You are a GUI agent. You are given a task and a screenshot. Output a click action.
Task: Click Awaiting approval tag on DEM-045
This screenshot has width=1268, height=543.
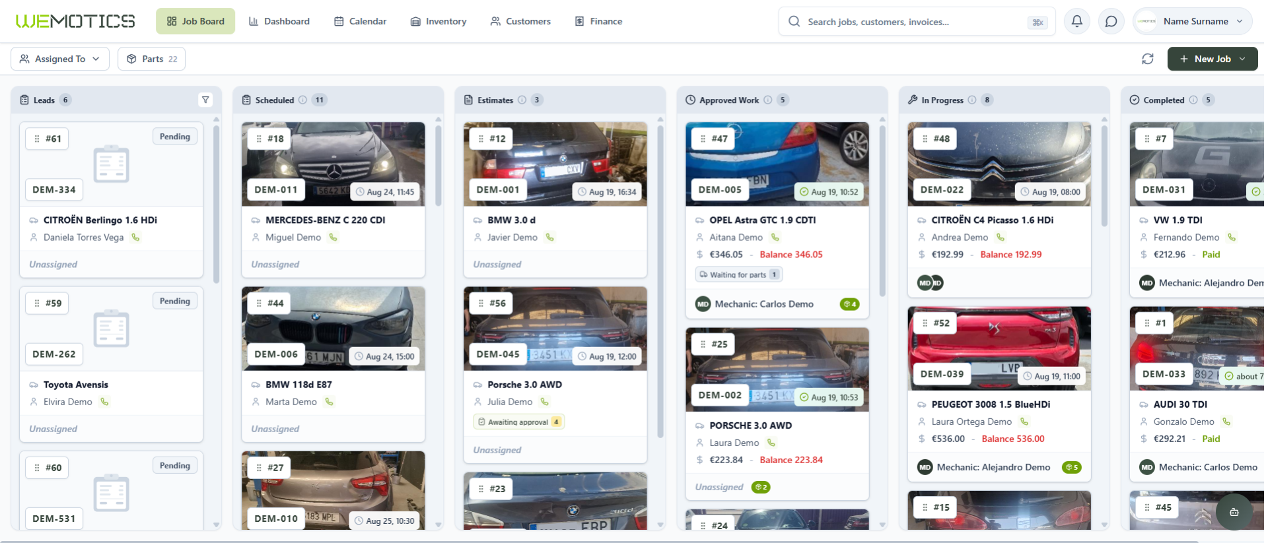518,422
